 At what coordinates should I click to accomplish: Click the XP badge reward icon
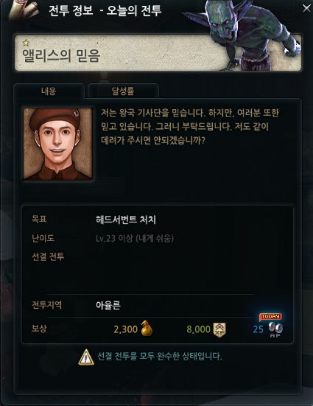(x=219, y=330)
